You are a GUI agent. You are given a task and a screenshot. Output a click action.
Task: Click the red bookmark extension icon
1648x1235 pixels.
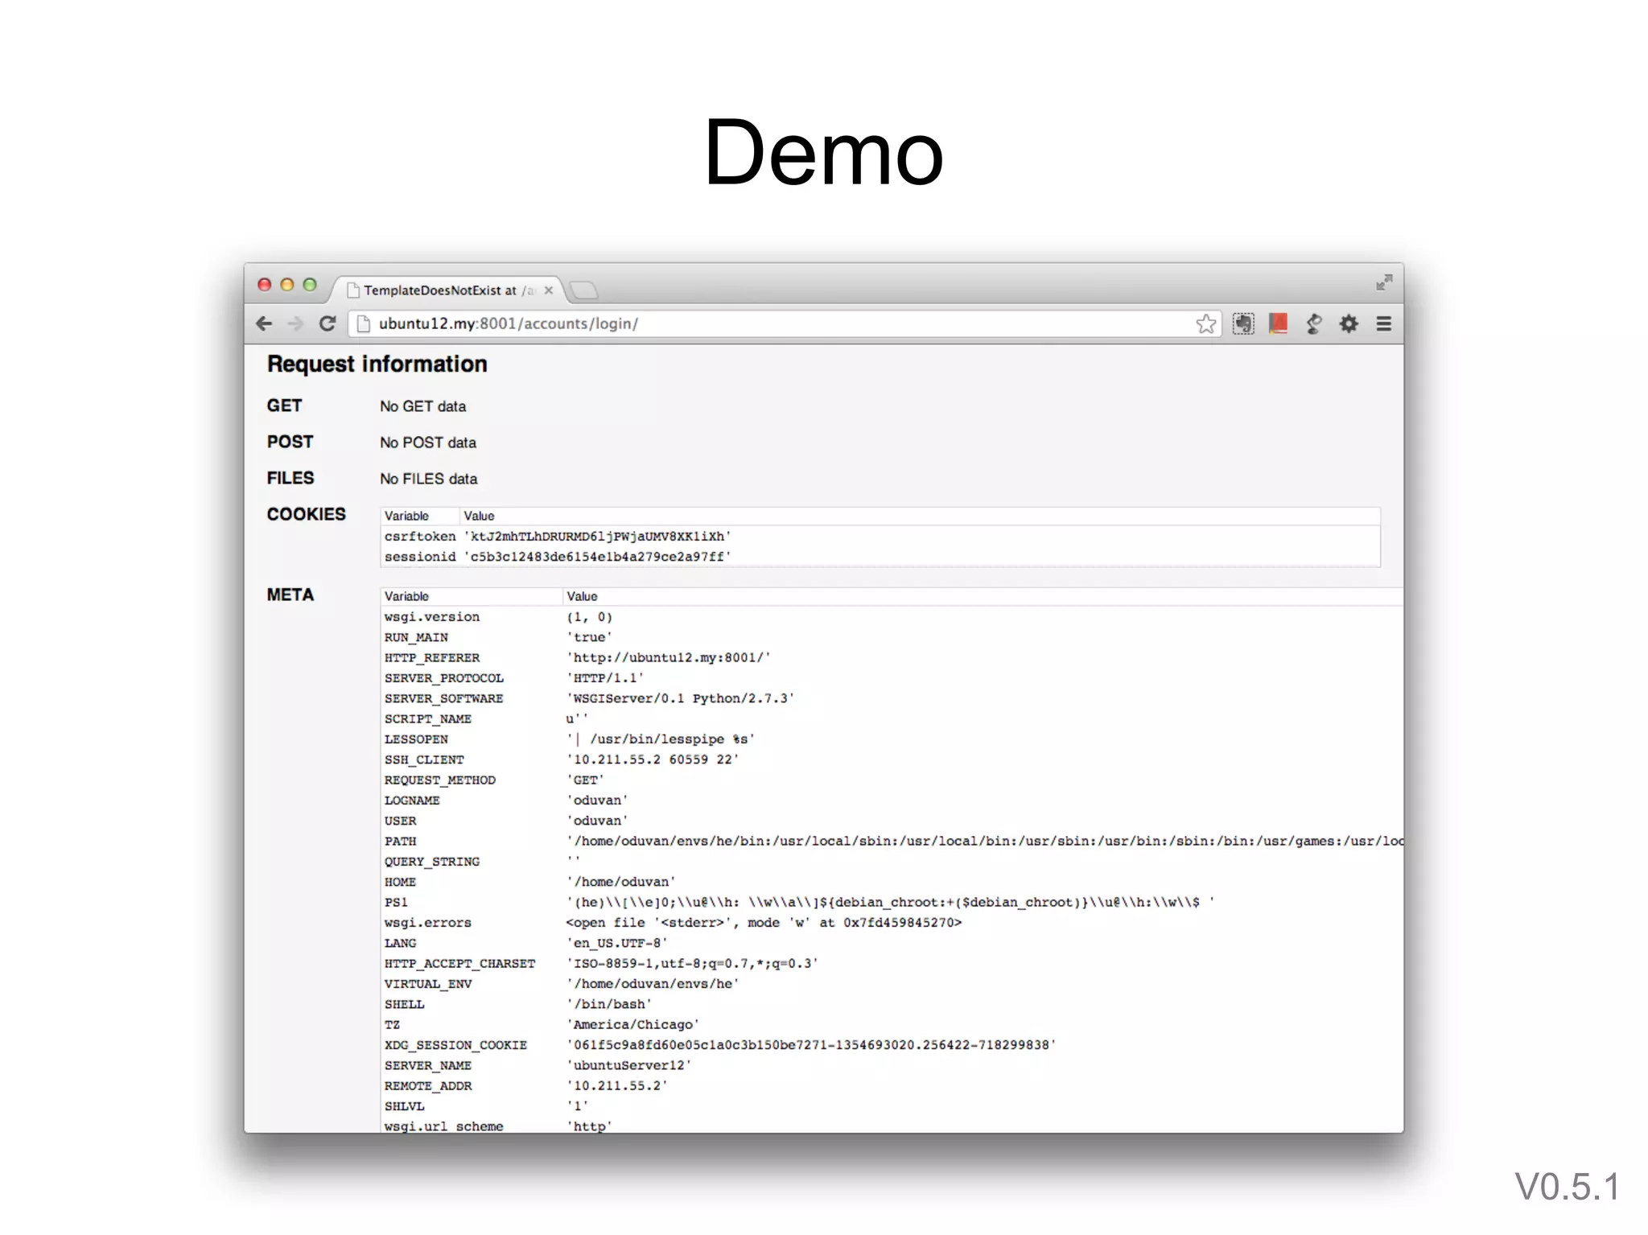pyautogui.click(x=1278, y=323)
